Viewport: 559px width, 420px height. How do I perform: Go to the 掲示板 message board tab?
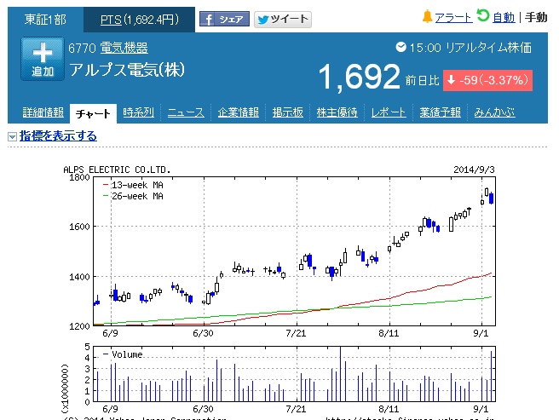tap(289, 112)
